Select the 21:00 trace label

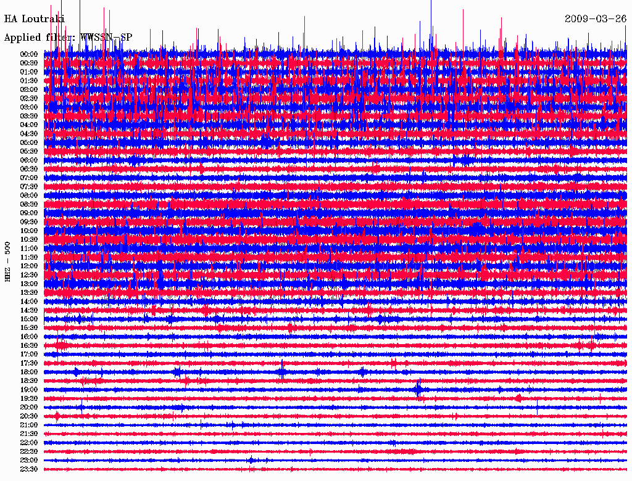click(29, 425)
